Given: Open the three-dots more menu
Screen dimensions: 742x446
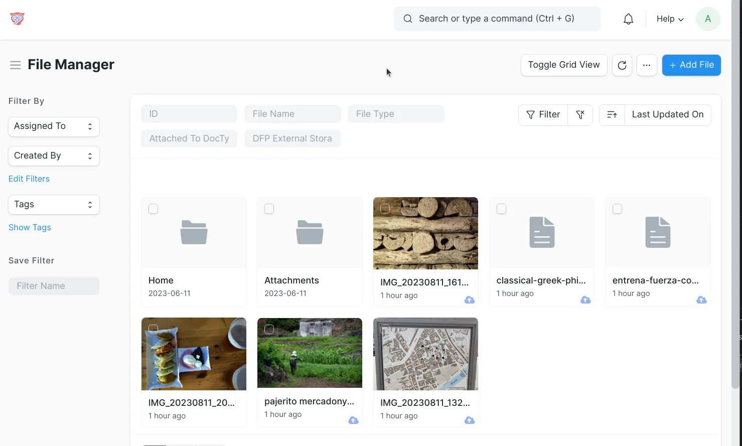Looking at the screenshot, I should pos(647,65).
